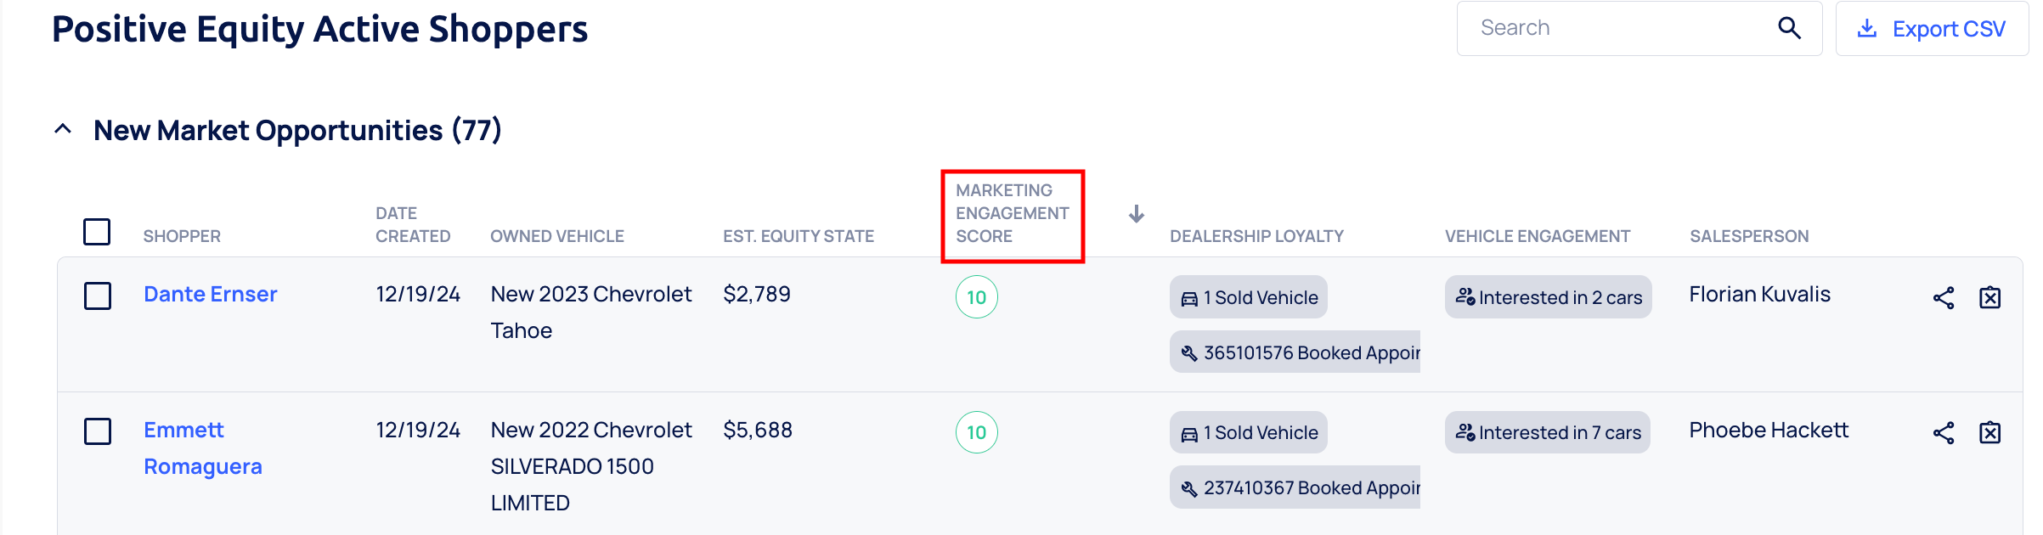Collapse the New Market Opportunities section
This screenshot has width=2043, height=535.
[x=63, y=130]
